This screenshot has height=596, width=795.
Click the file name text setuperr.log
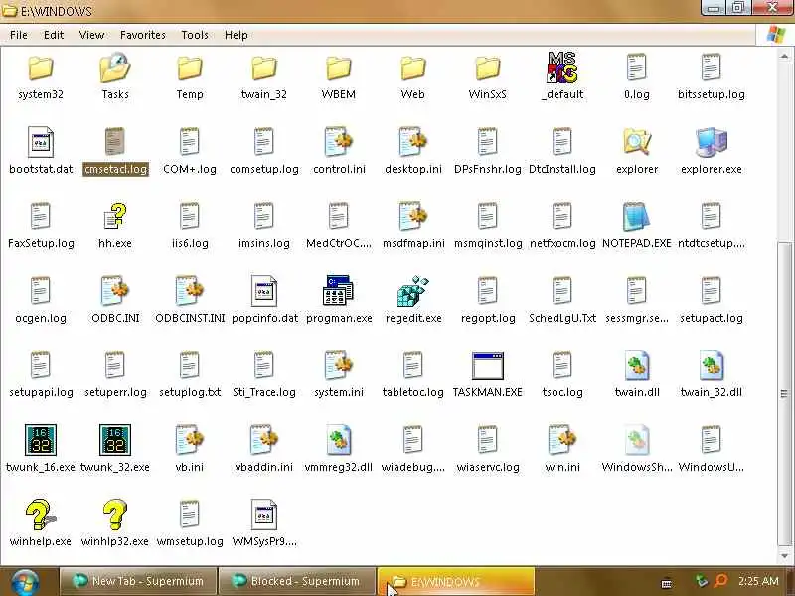pyautogui.click(x=115, y=392)
